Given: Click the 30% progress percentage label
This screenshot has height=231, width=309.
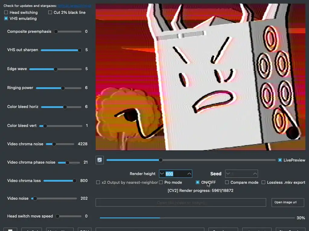Looking at the screenshot, I should coord(301,218).
